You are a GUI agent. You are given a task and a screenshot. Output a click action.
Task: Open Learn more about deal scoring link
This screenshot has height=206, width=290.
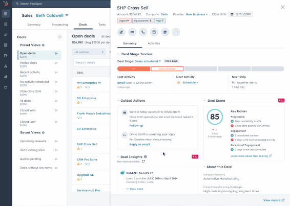251,156
